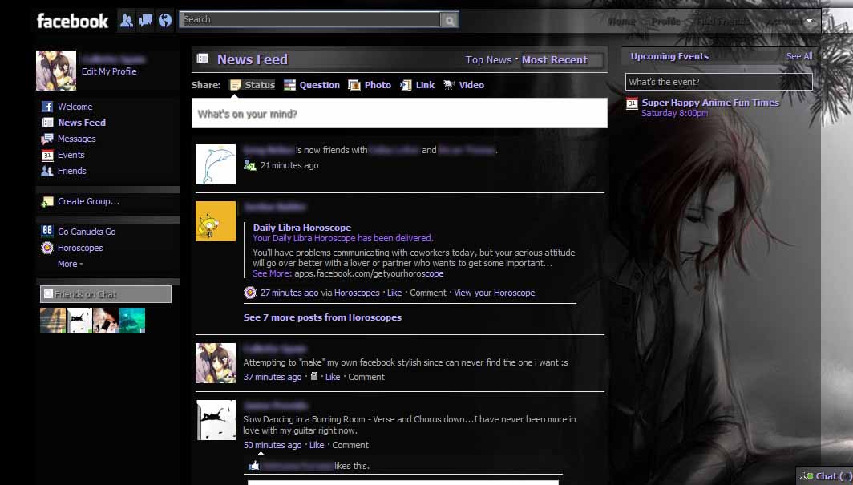Screen dimensions: 853x485
Task: Comment on the Horoscopes post
Action: coord(427,293)
